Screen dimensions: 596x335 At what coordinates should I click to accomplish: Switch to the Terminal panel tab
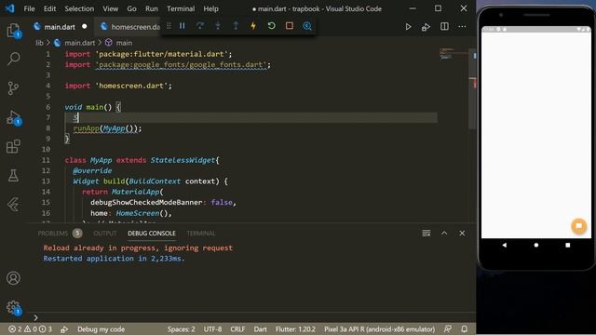point(201,234)
